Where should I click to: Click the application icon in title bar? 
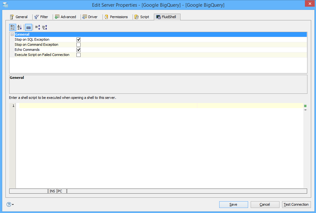pyautogui.click(x=5, y=5)
